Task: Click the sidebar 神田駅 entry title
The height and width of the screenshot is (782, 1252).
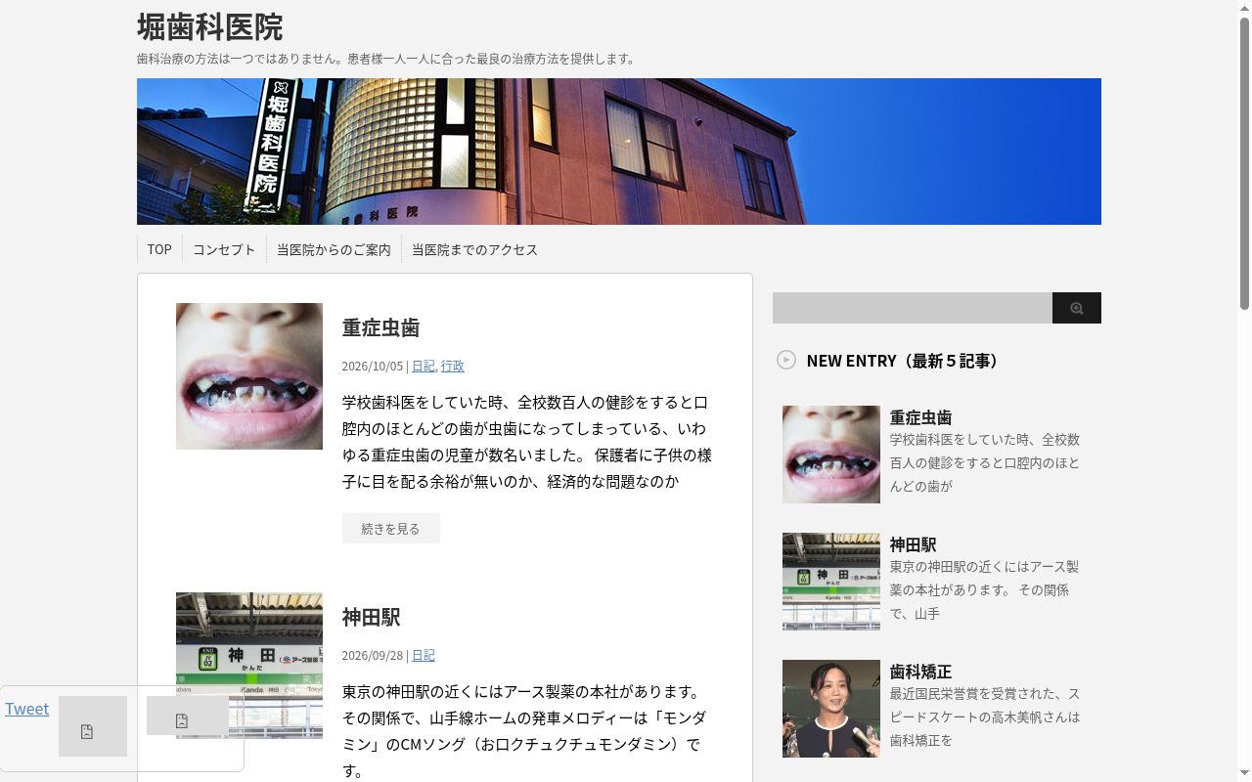Action: (914, 544)
